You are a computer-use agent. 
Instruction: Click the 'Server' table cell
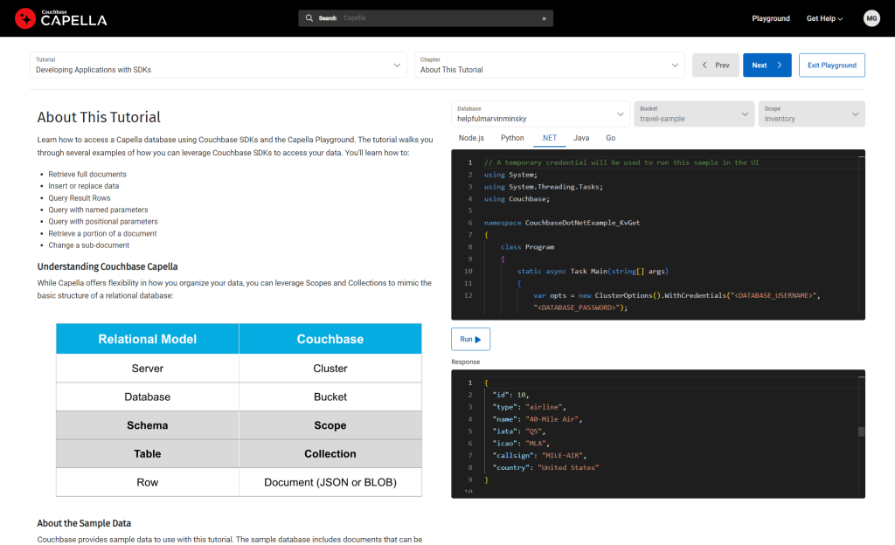pyautogui.click(x=147, y=369)
